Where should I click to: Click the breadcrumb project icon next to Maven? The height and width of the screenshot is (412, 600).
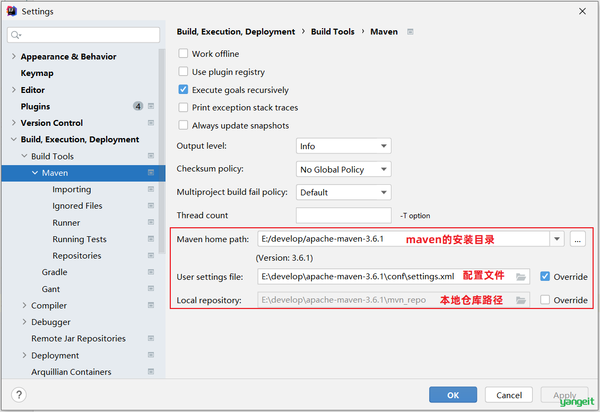pos(410,32)
